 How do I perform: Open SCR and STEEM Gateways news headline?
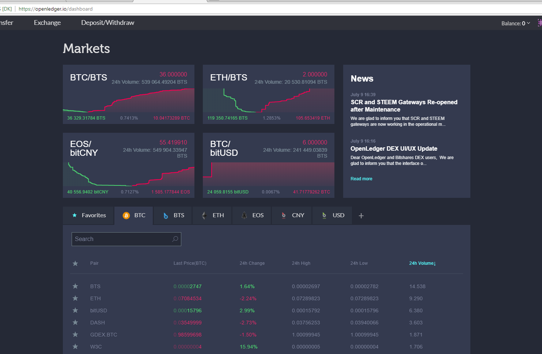coord(404,106)
